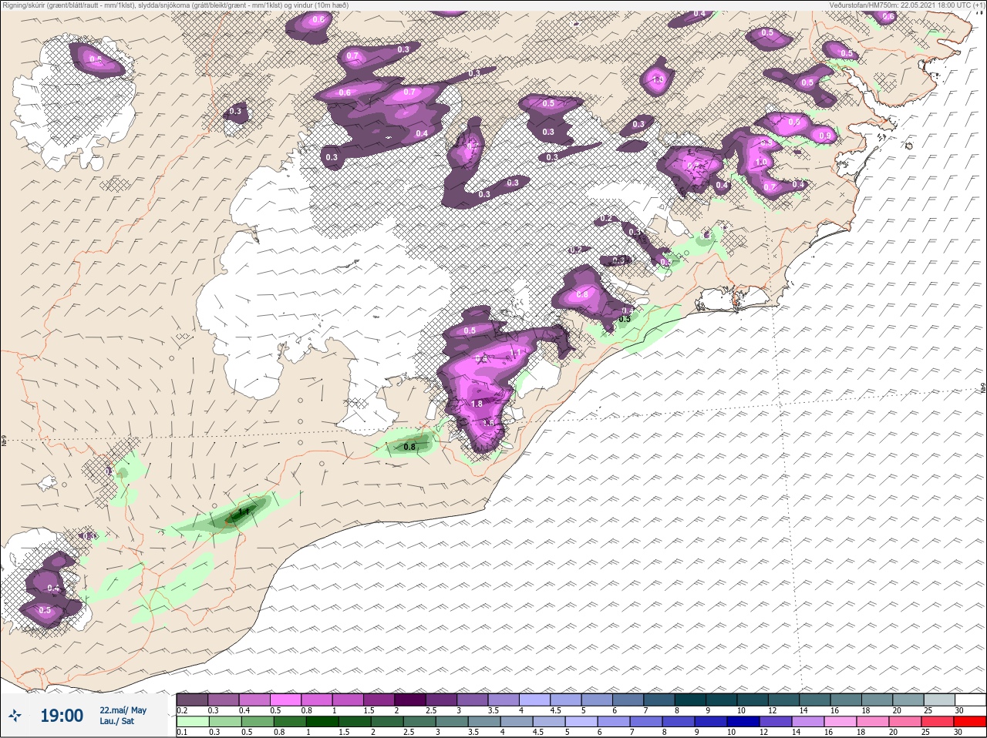Click the '4.5' label in upper legend row
Screen dimensions: 987x738
[x=556, y=710]
